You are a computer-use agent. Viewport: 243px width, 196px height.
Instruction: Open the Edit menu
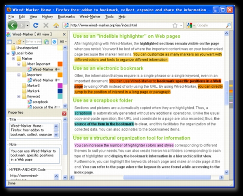coord(22,17)
